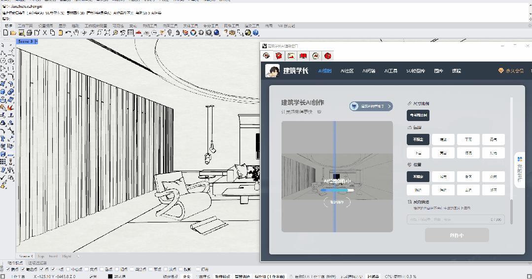Image resolution: width=532 pixels, height=279 pixels.
Task: Toggle the 垂点 osnap checkbox
Action: (102, 270)
